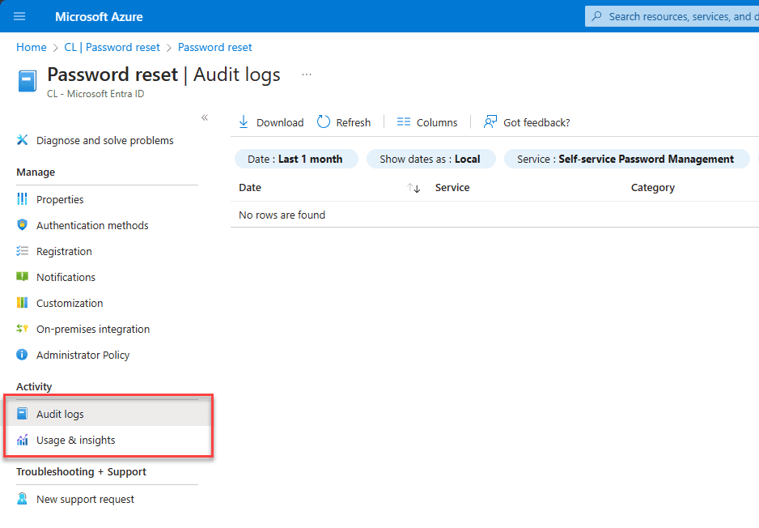The width and height of the screenshot is (759, 528).
Task: Collapse the sidebar with double chevron
Action: 205,117
